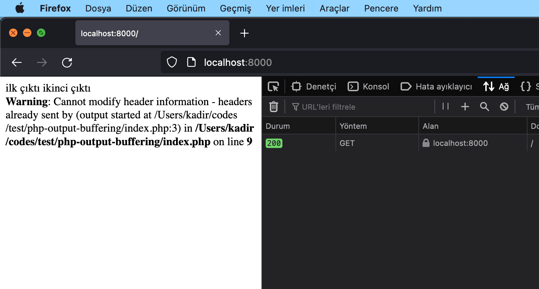Click the shield tracking protection icon
Viewport: 539px width, 289px height.
[x=172, y=62]
